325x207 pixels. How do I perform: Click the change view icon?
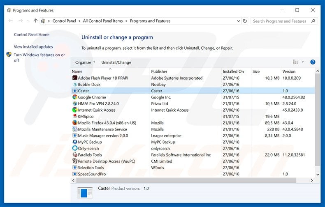[x=295, y=62]
